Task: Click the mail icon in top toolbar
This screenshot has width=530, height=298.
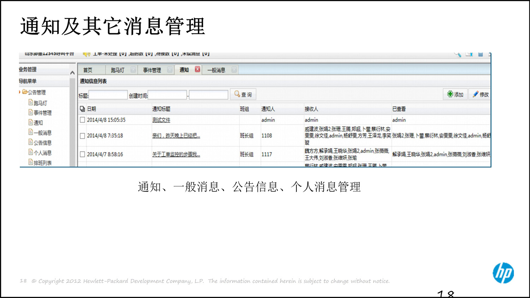Action: click(469, 54)
